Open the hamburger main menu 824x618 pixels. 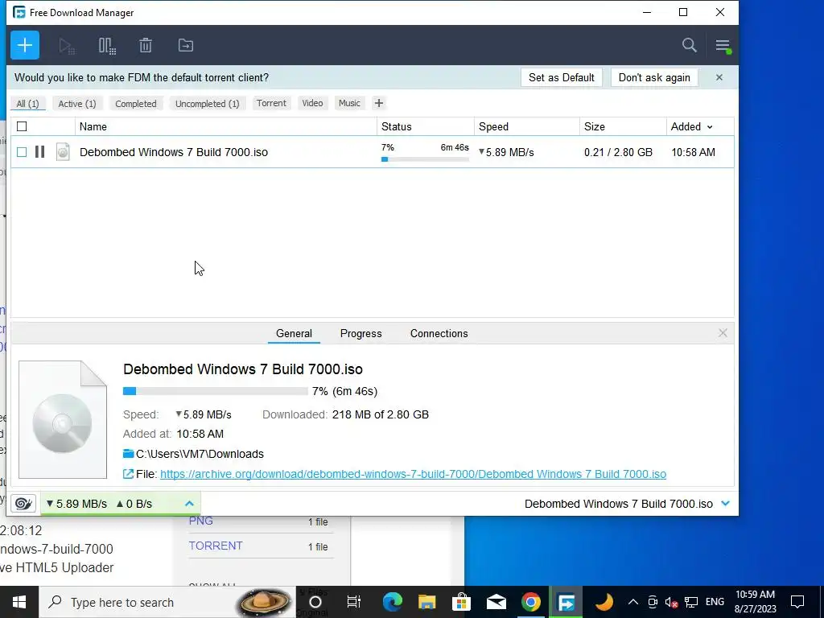[723, 46]
